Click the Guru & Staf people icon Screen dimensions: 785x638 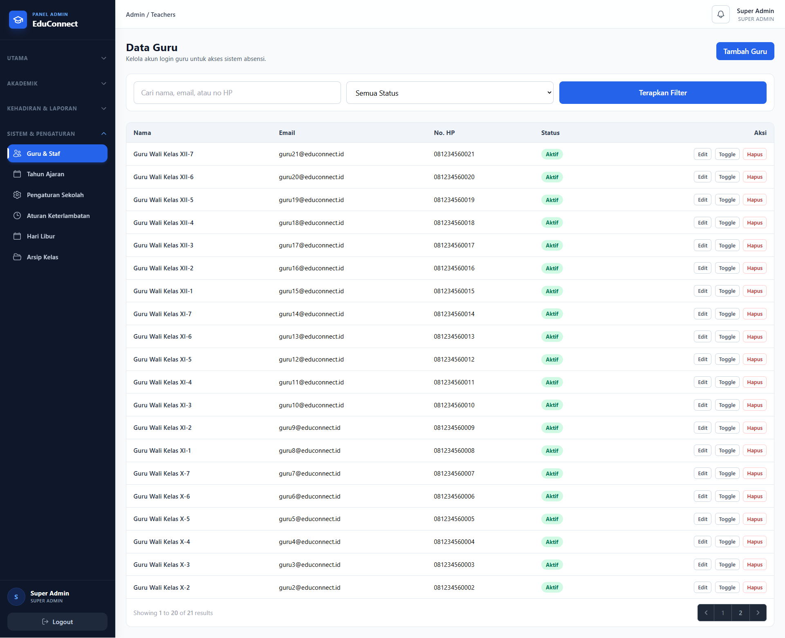click(17, 153)
